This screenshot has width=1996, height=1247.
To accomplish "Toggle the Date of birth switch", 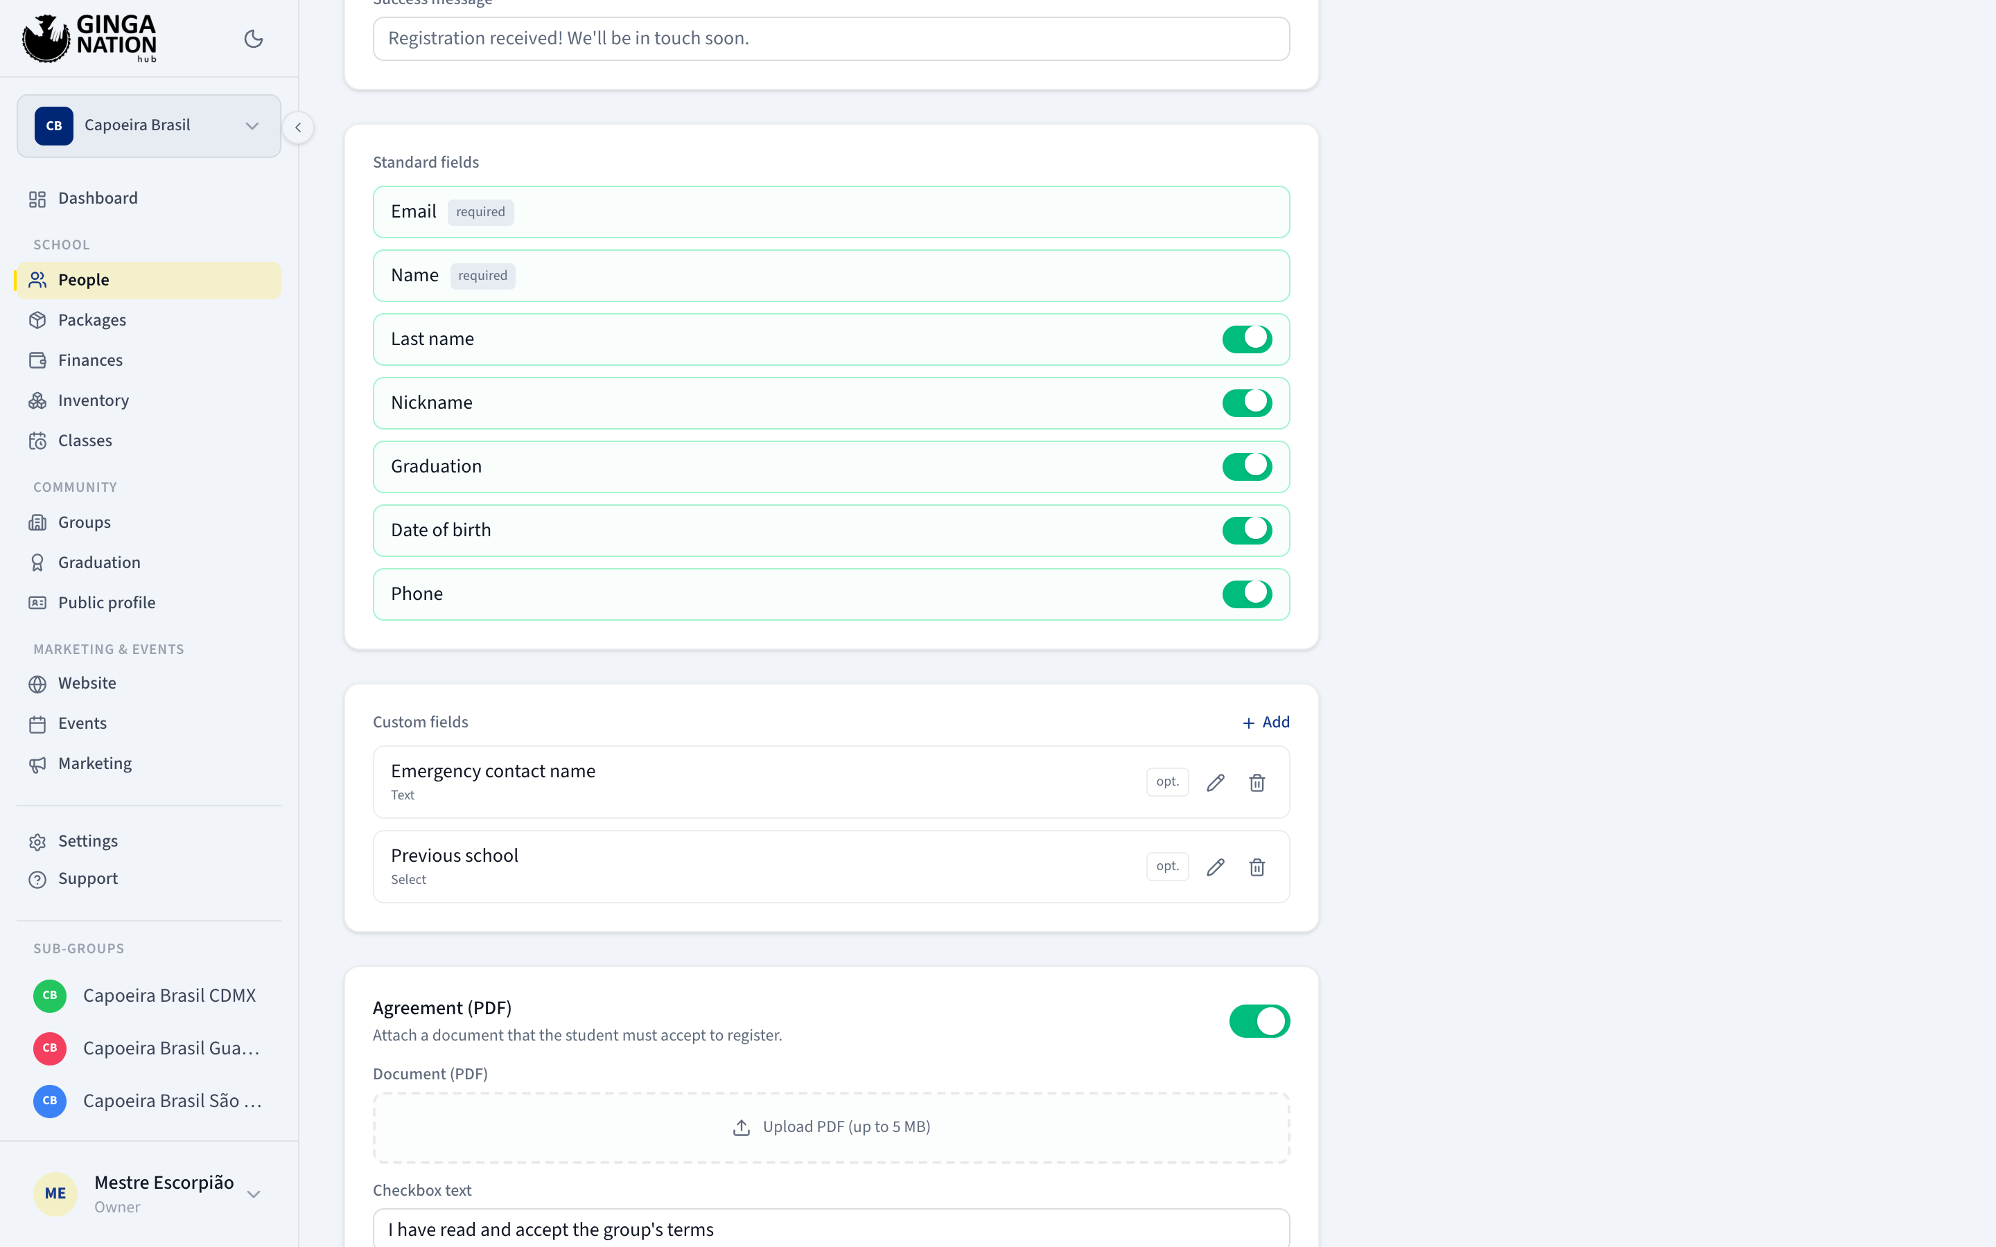I will click(x=1246, y=530).
